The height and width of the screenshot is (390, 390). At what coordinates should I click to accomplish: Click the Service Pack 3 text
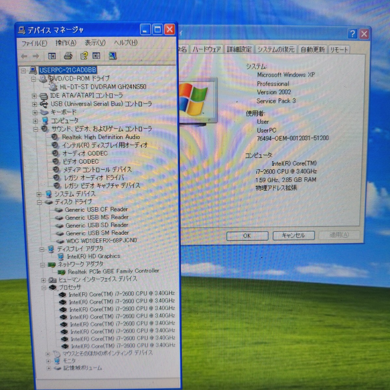click(x=276, y=101)
